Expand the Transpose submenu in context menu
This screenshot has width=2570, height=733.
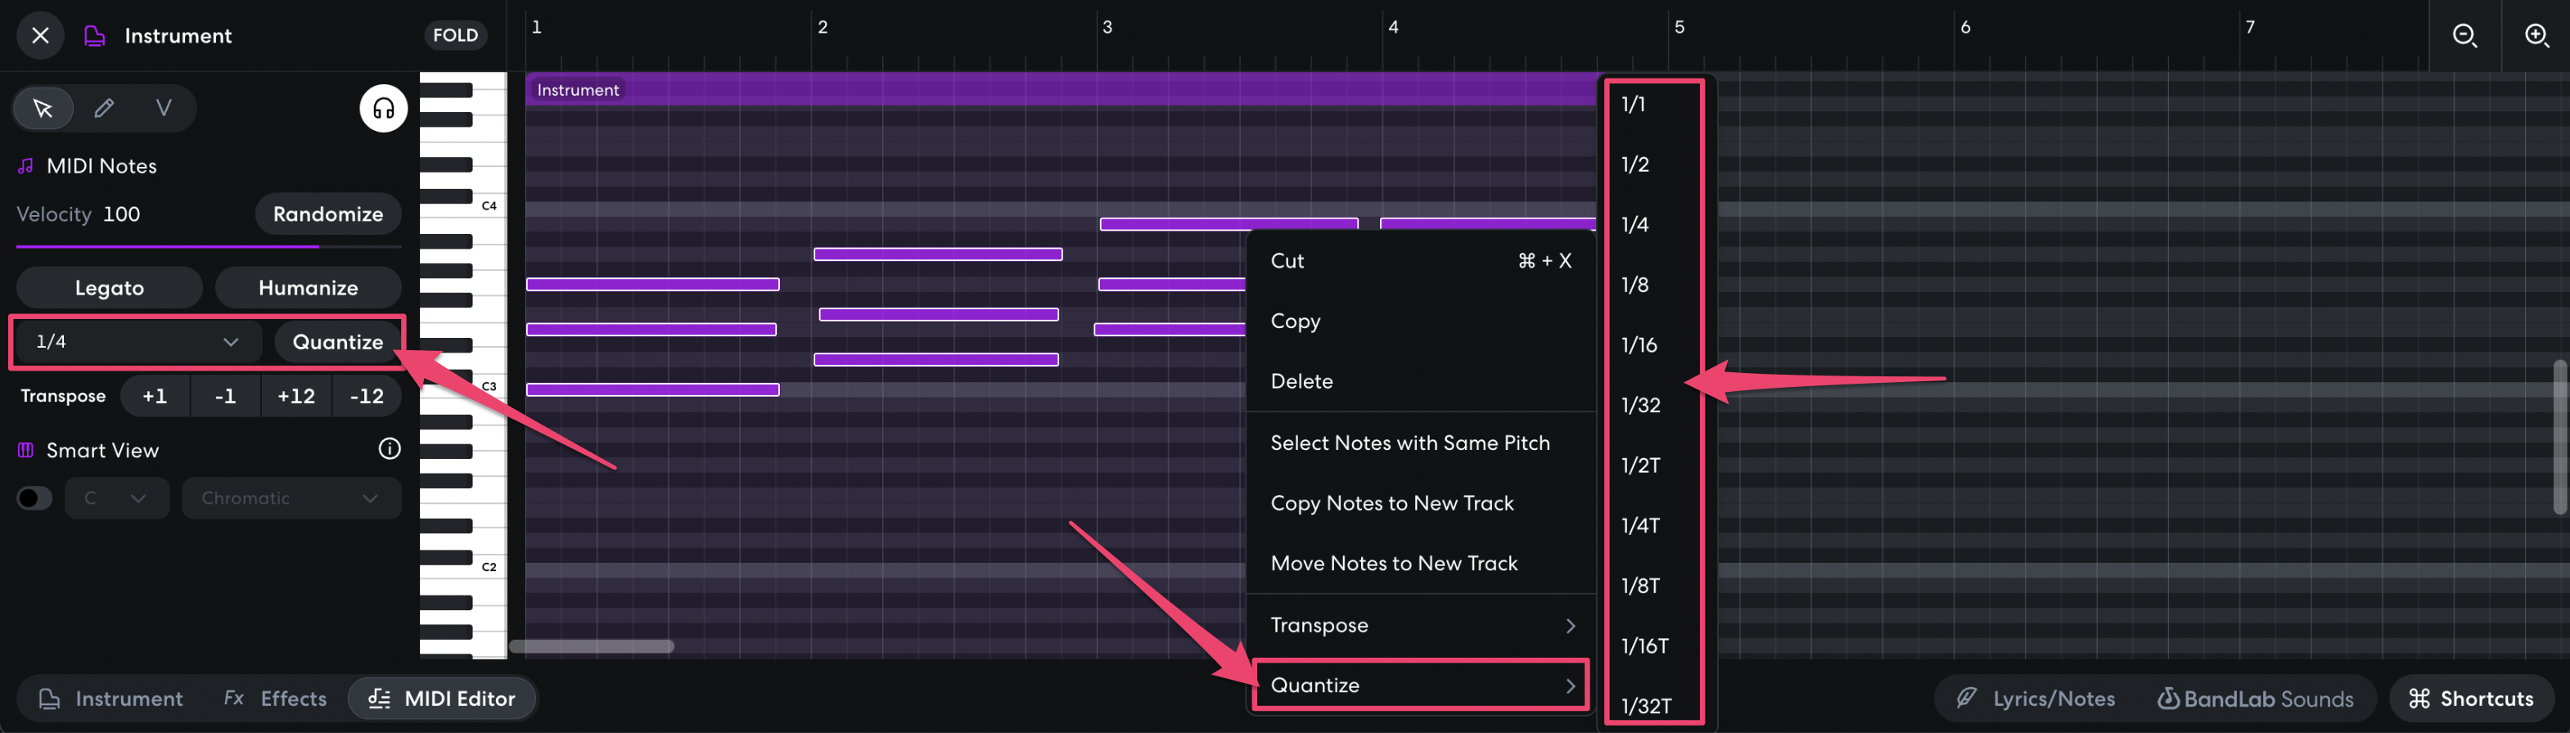click(x=1421, y=625)
